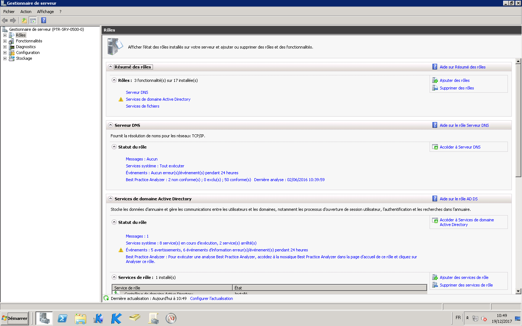Click the up-one-level folder toolbar icon
Screen dimensions: 522x326
click(24, 20)
